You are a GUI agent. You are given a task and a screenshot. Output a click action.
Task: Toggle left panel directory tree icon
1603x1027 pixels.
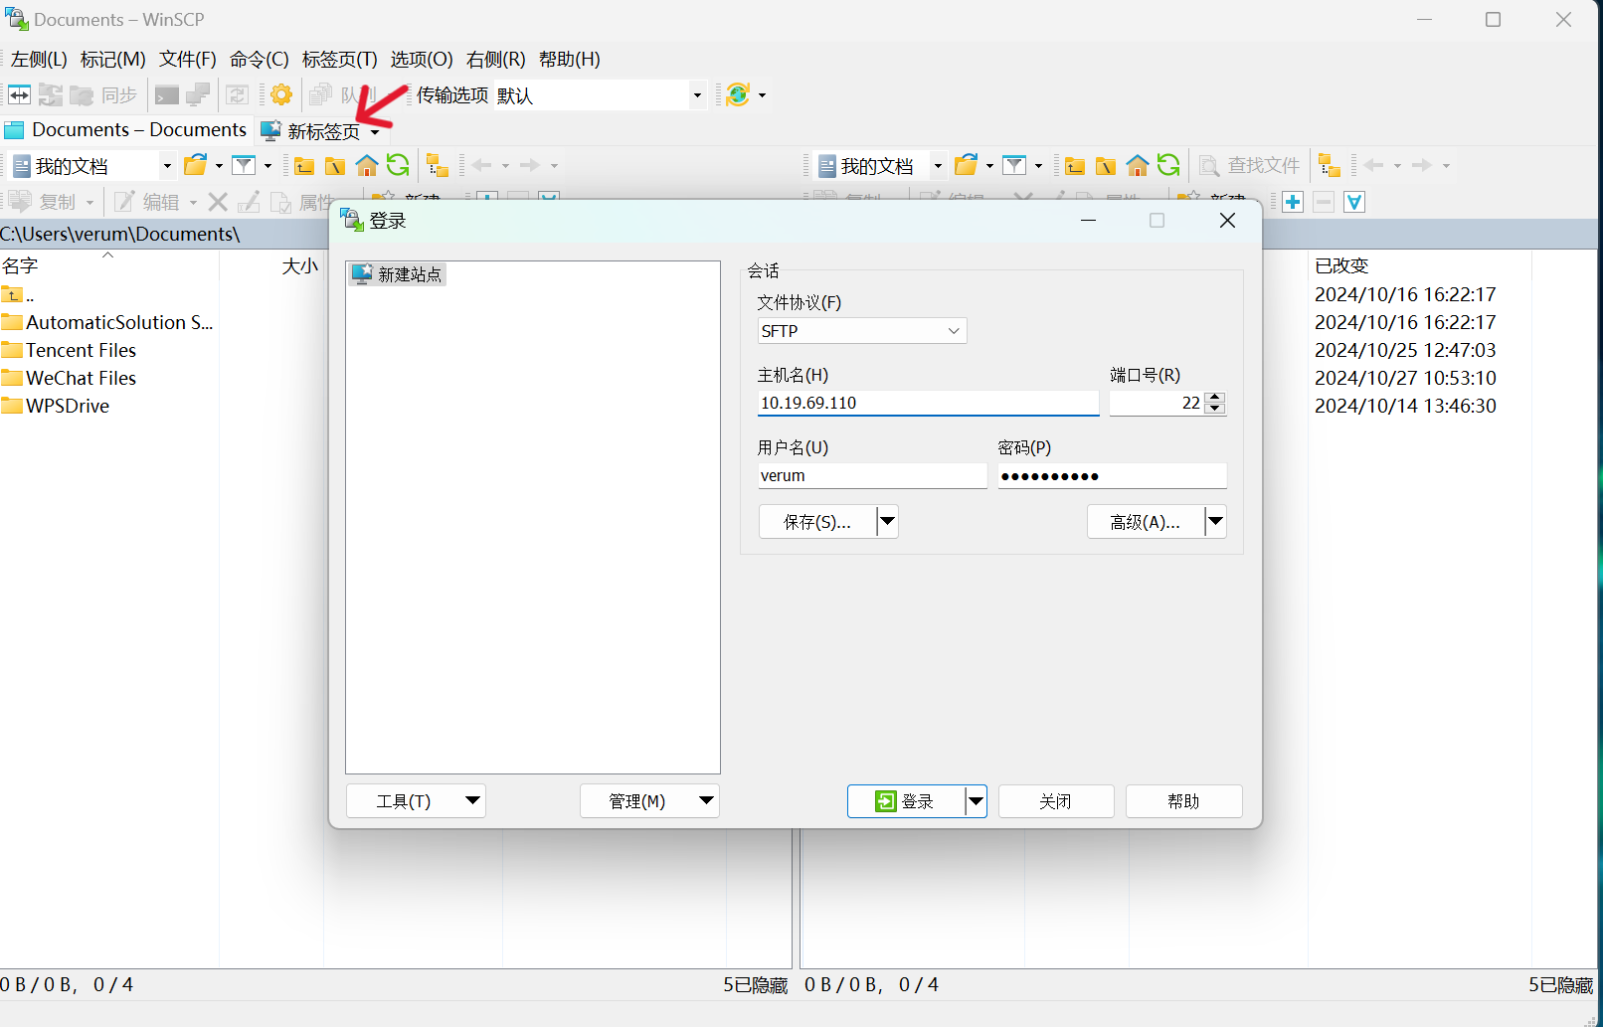tap(438, 165)
